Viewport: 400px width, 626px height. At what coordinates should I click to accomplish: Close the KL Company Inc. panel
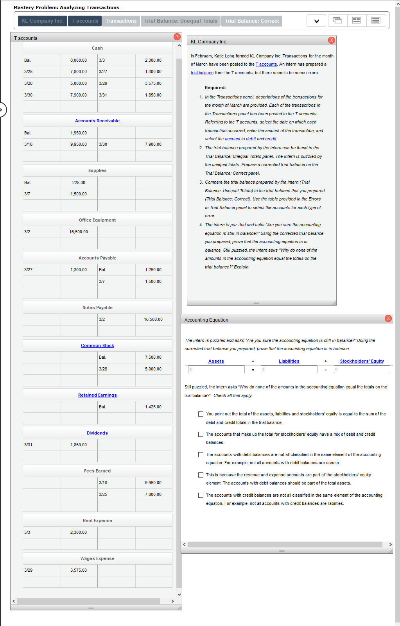coord(332,40)
